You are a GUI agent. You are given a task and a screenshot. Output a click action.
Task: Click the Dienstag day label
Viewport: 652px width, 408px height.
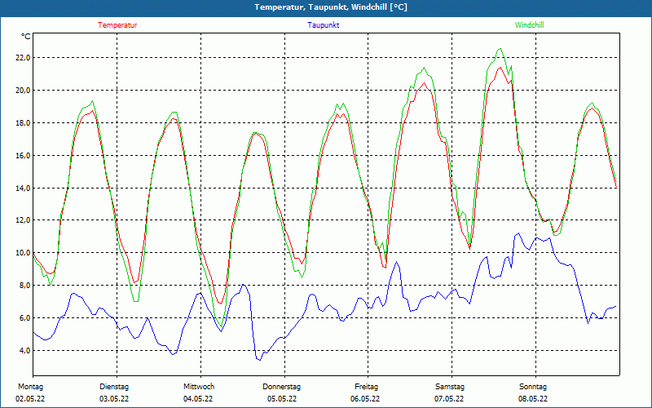point(114,387)
